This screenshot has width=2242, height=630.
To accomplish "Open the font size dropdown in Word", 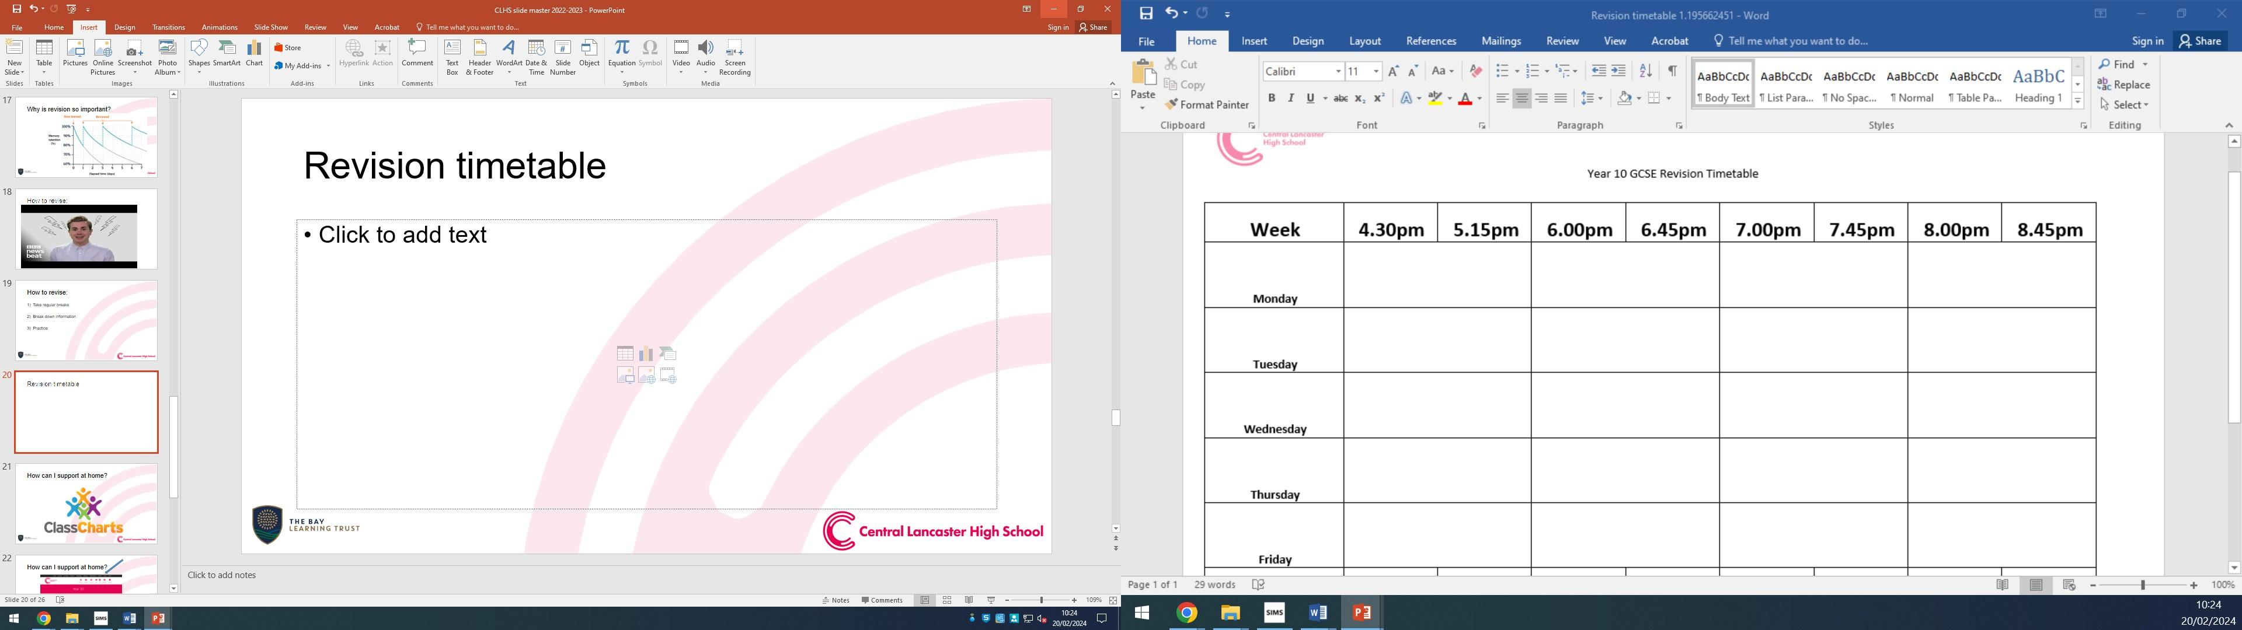I will pyautogui.click(x=1376, y=71).
